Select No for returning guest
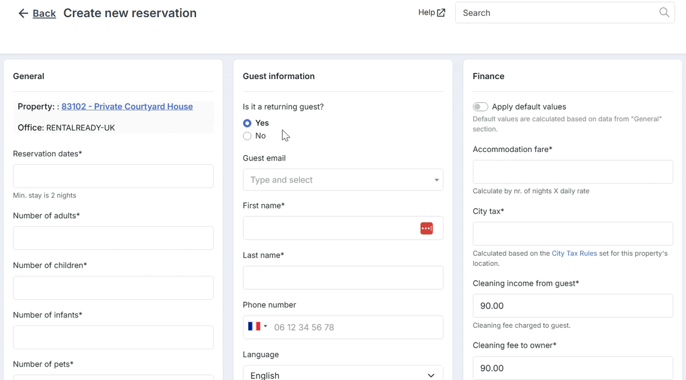 click(247, 135)
